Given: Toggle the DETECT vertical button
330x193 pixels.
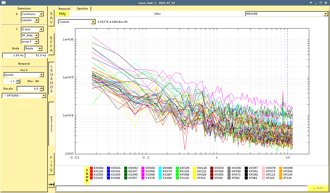Looking at the screenshot, I should pyautogui.click(x=51, y=124).
